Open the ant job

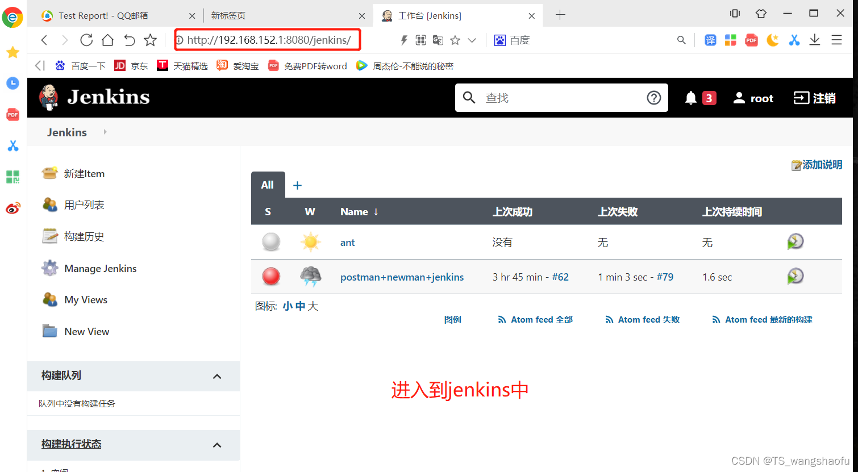pyautogui.click(x=348, y=243)
